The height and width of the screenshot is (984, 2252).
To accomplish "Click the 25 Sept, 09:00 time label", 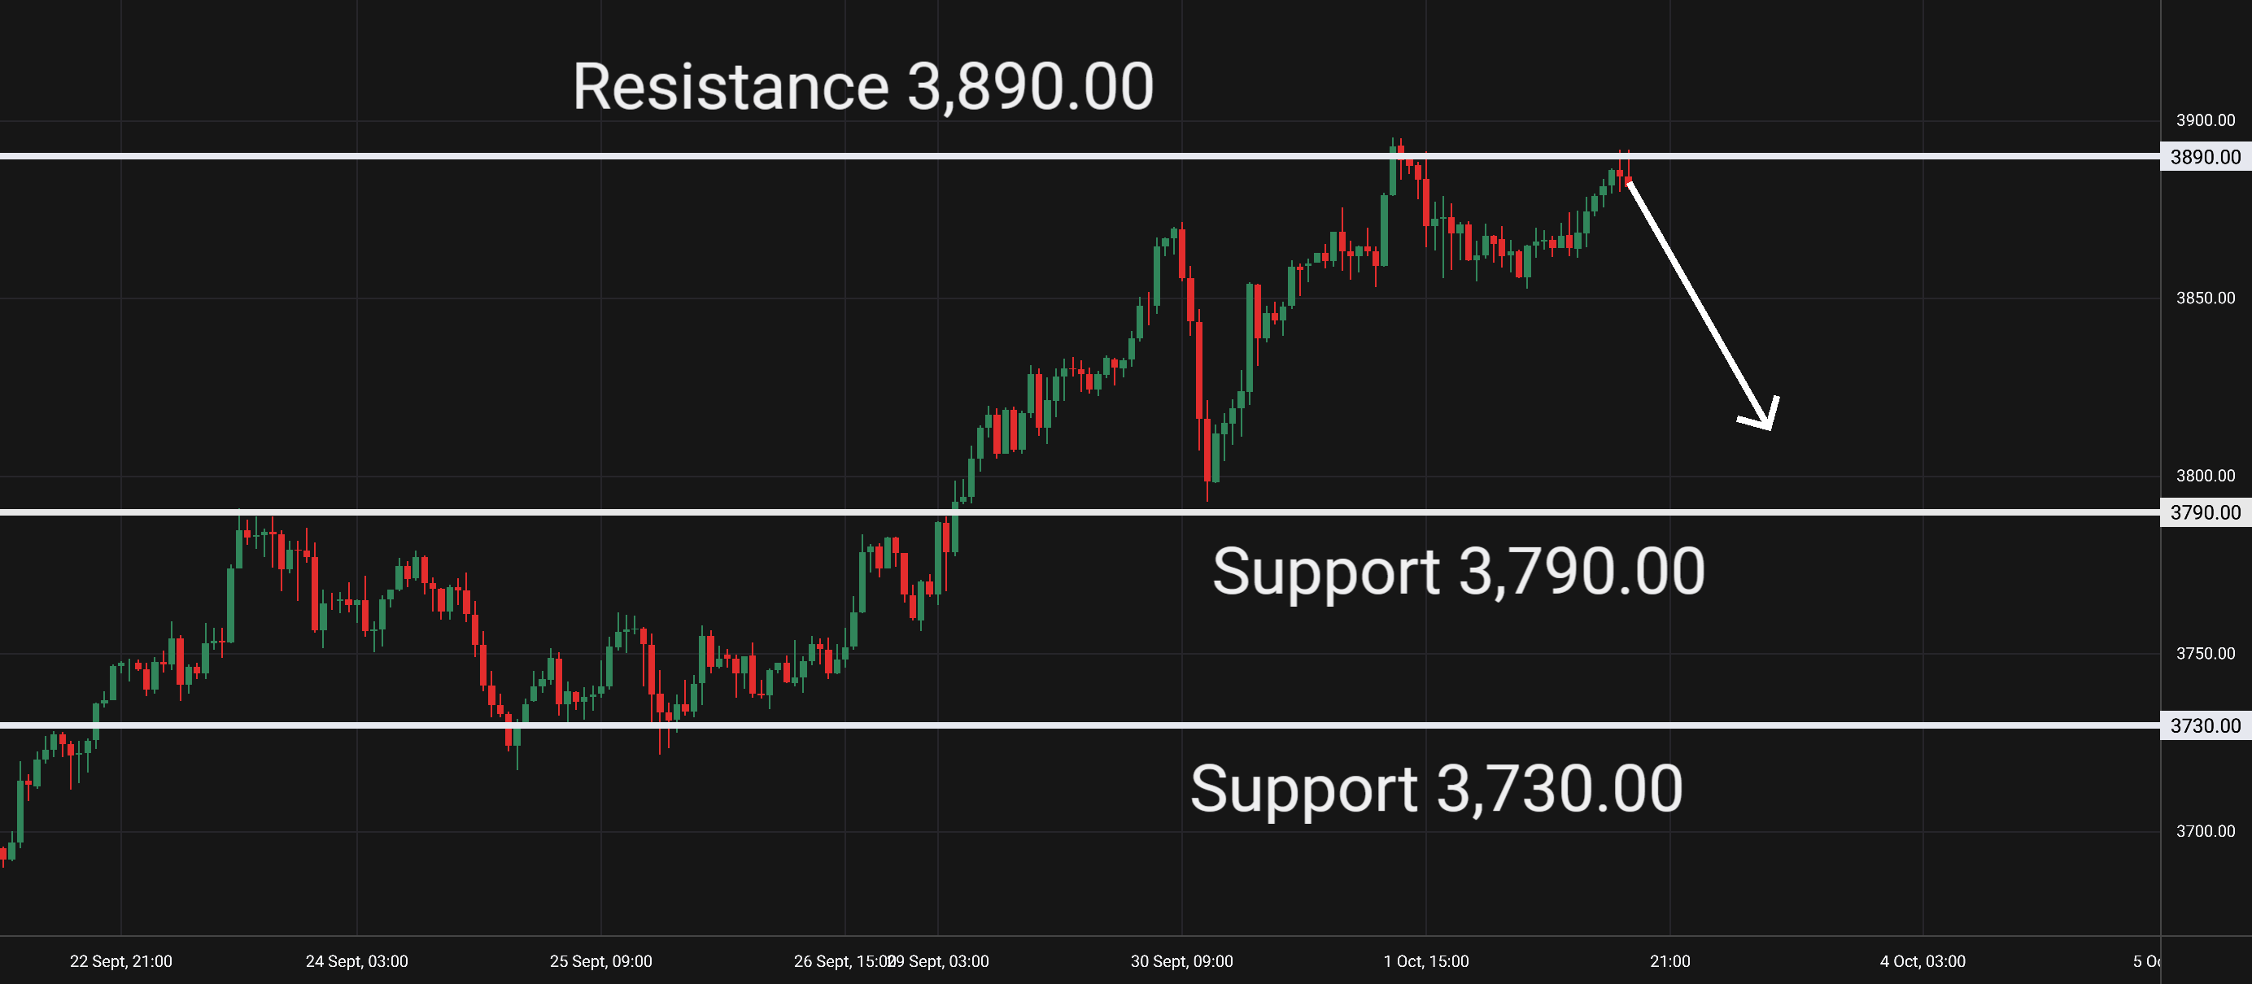I will pyautogui.click(x=600, y=961).
